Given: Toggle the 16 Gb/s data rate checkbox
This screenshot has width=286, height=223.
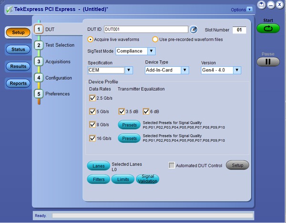Looking at the screenshot, I should pyautogui.click(x=92, y=138).
